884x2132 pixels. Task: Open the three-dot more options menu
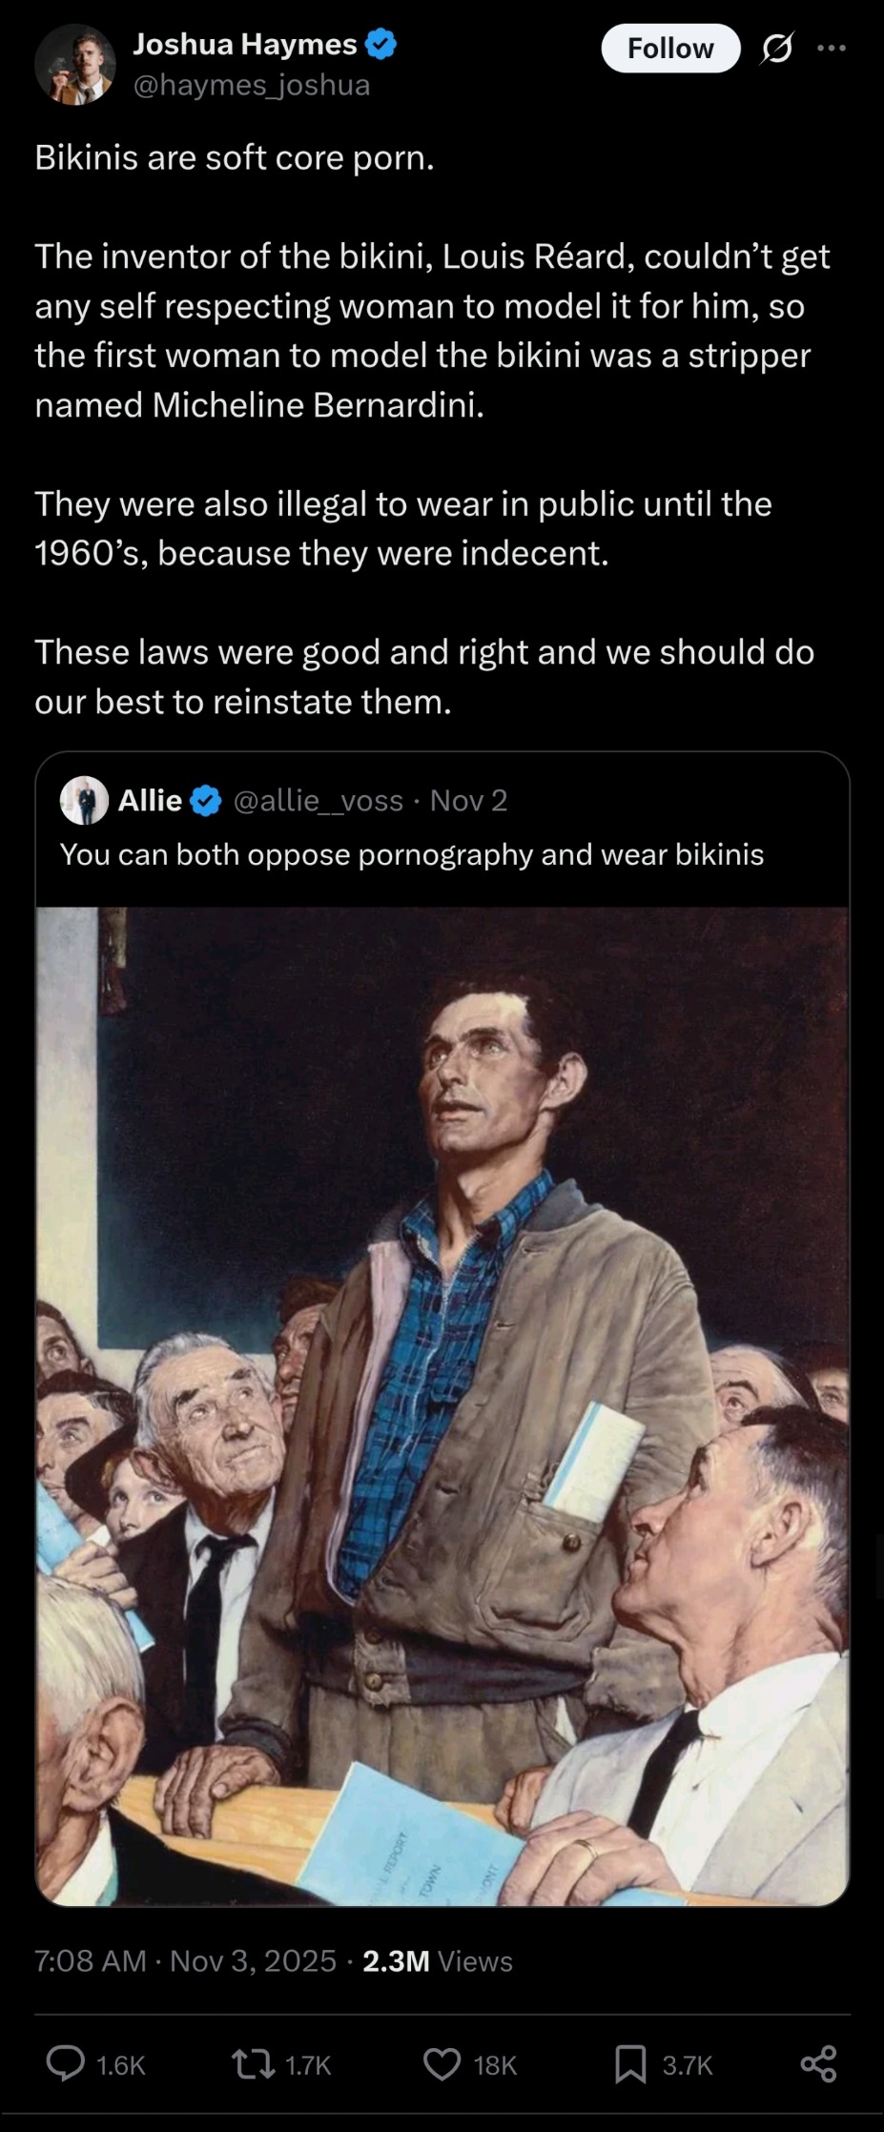point(832,48)
